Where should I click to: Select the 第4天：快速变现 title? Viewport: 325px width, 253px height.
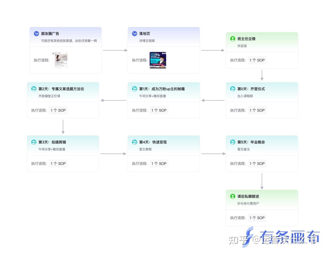153,142
